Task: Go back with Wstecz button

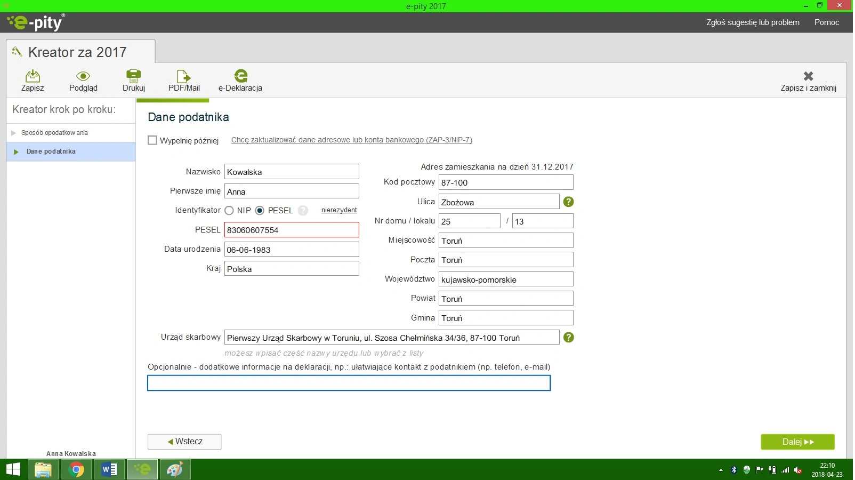Action: [184, 442]
